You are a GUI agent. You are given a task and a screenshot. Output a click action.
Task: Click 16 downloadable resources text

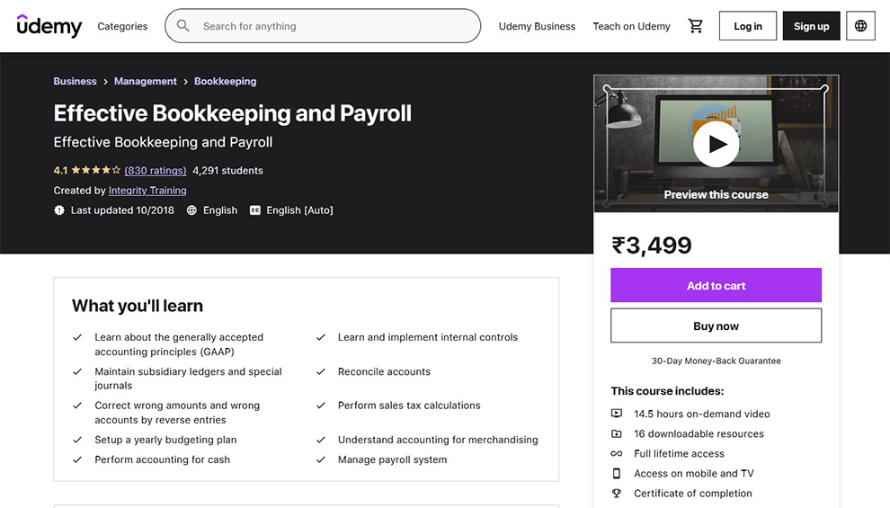point(699,433)
